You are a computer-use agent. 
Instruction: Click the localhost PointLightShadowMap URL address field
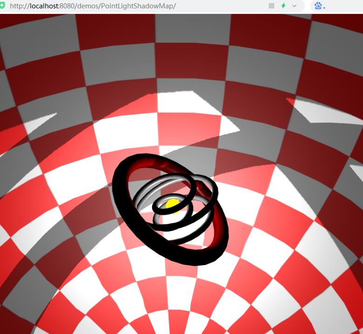(93, 6)
